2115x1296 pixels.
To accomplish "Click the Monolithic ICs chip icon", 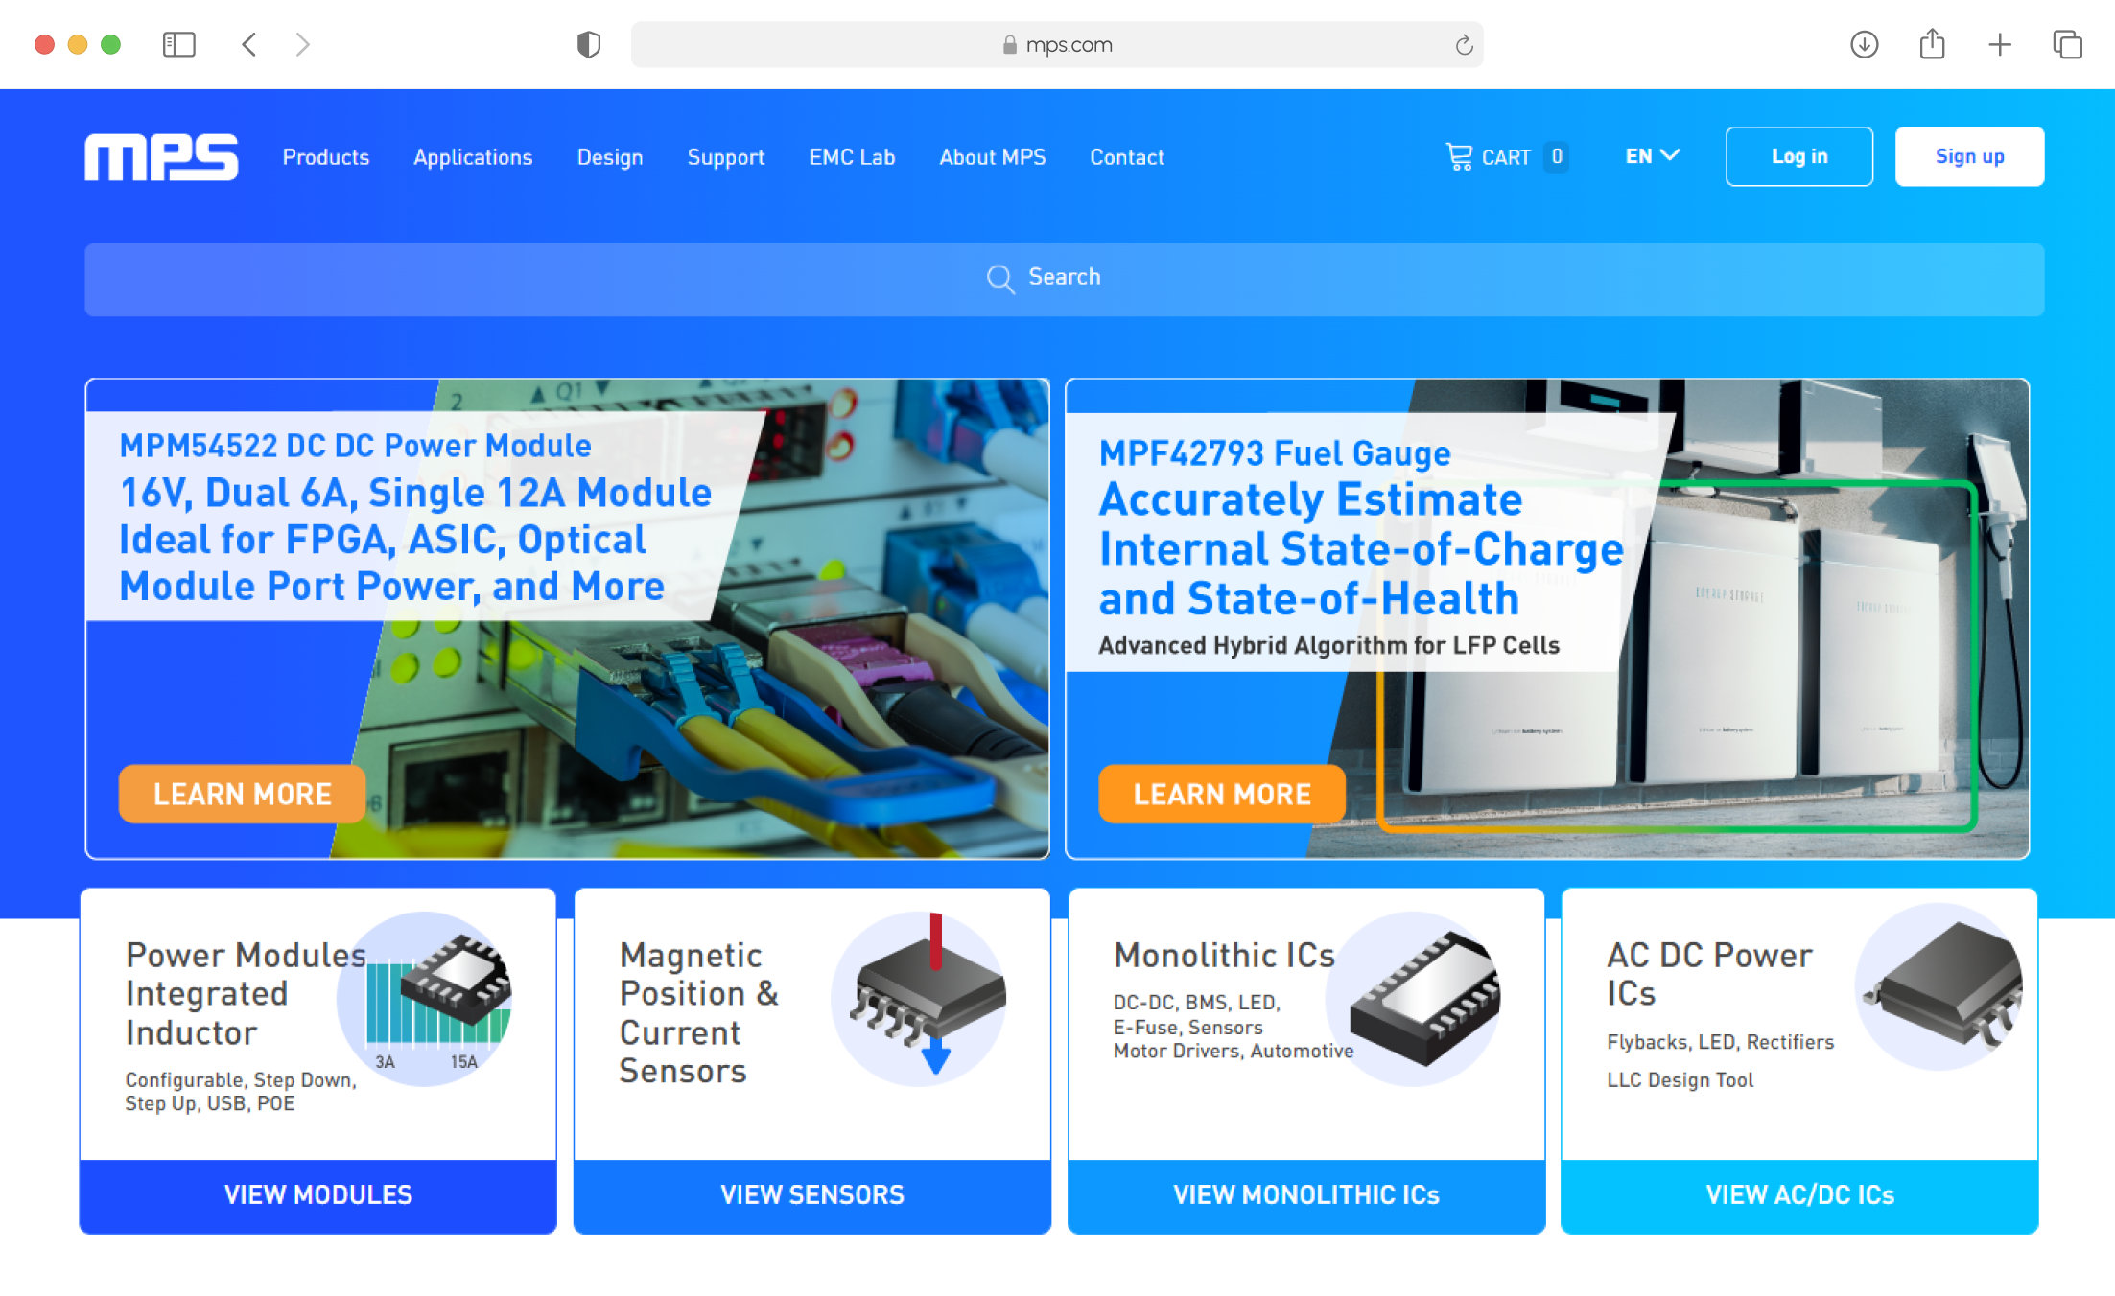I will [1414, 998].
